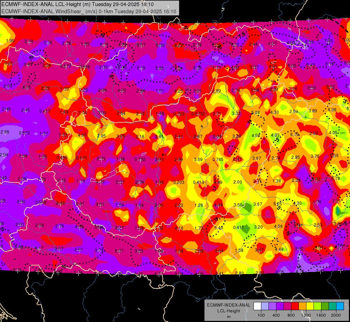Click the 0.671 wind shear value
This screenshot has height=322, width=350.
point(82,158)
